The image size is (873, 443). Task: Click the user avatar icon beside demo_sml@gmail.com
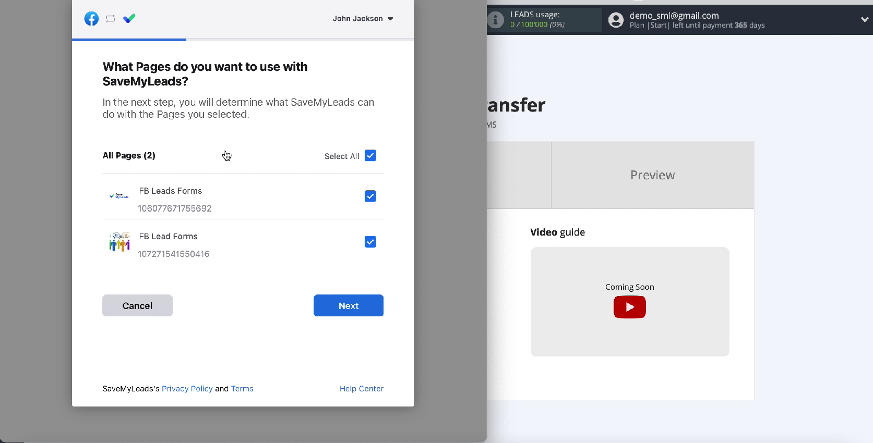point(616,20)
